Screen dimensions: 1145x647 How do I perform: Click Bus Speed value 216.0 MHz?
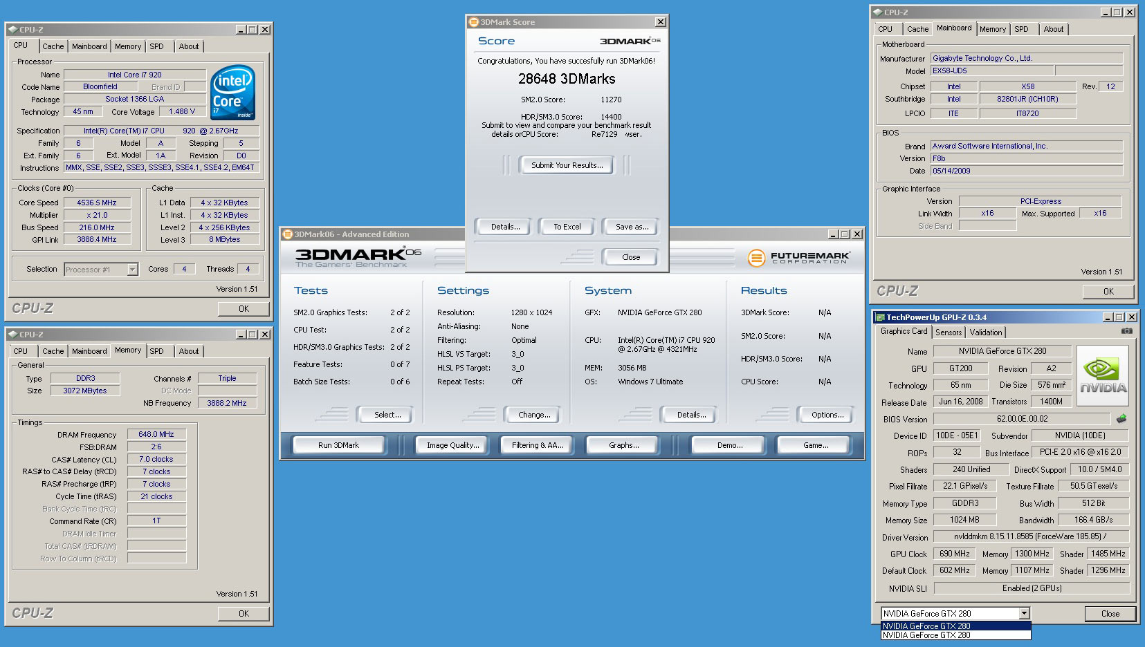[96, 227]
